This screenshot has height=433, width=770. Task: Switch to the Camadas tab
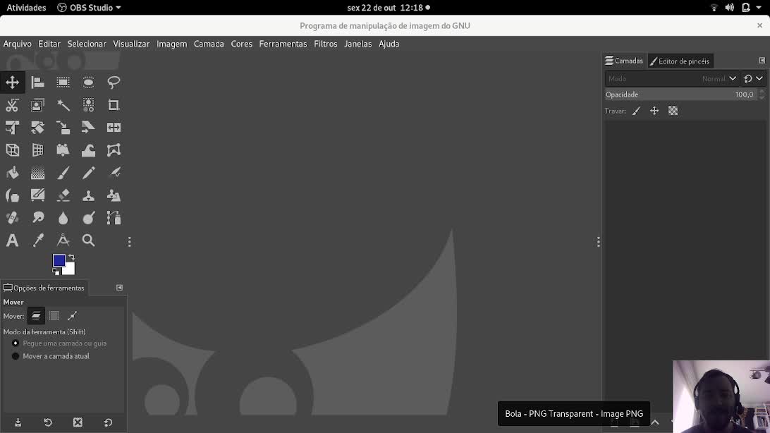point(624,61)
